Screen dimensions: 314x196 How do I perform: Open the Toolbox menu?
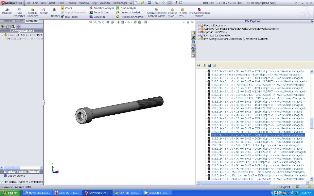tap(72, 3)
